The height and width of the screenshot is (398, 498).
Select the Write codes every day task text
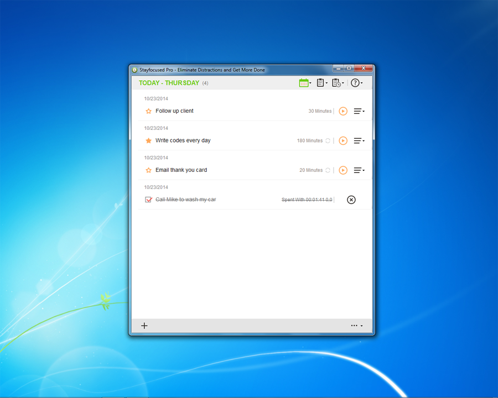[x=183, y=140]
